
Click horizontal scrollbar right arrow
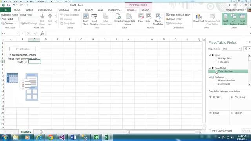click(200, 132)
